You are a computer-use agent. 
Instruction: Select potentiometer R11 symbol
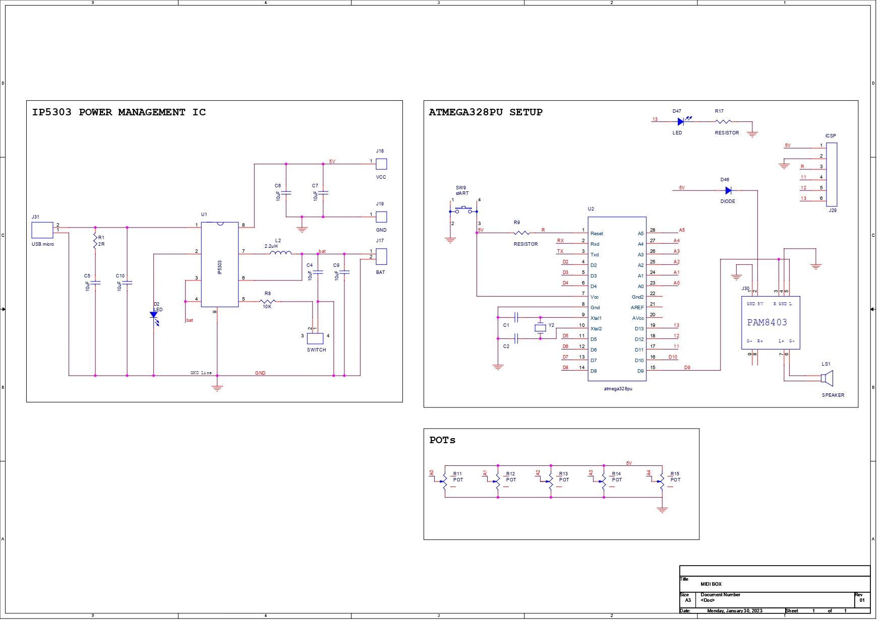point(444,481)
